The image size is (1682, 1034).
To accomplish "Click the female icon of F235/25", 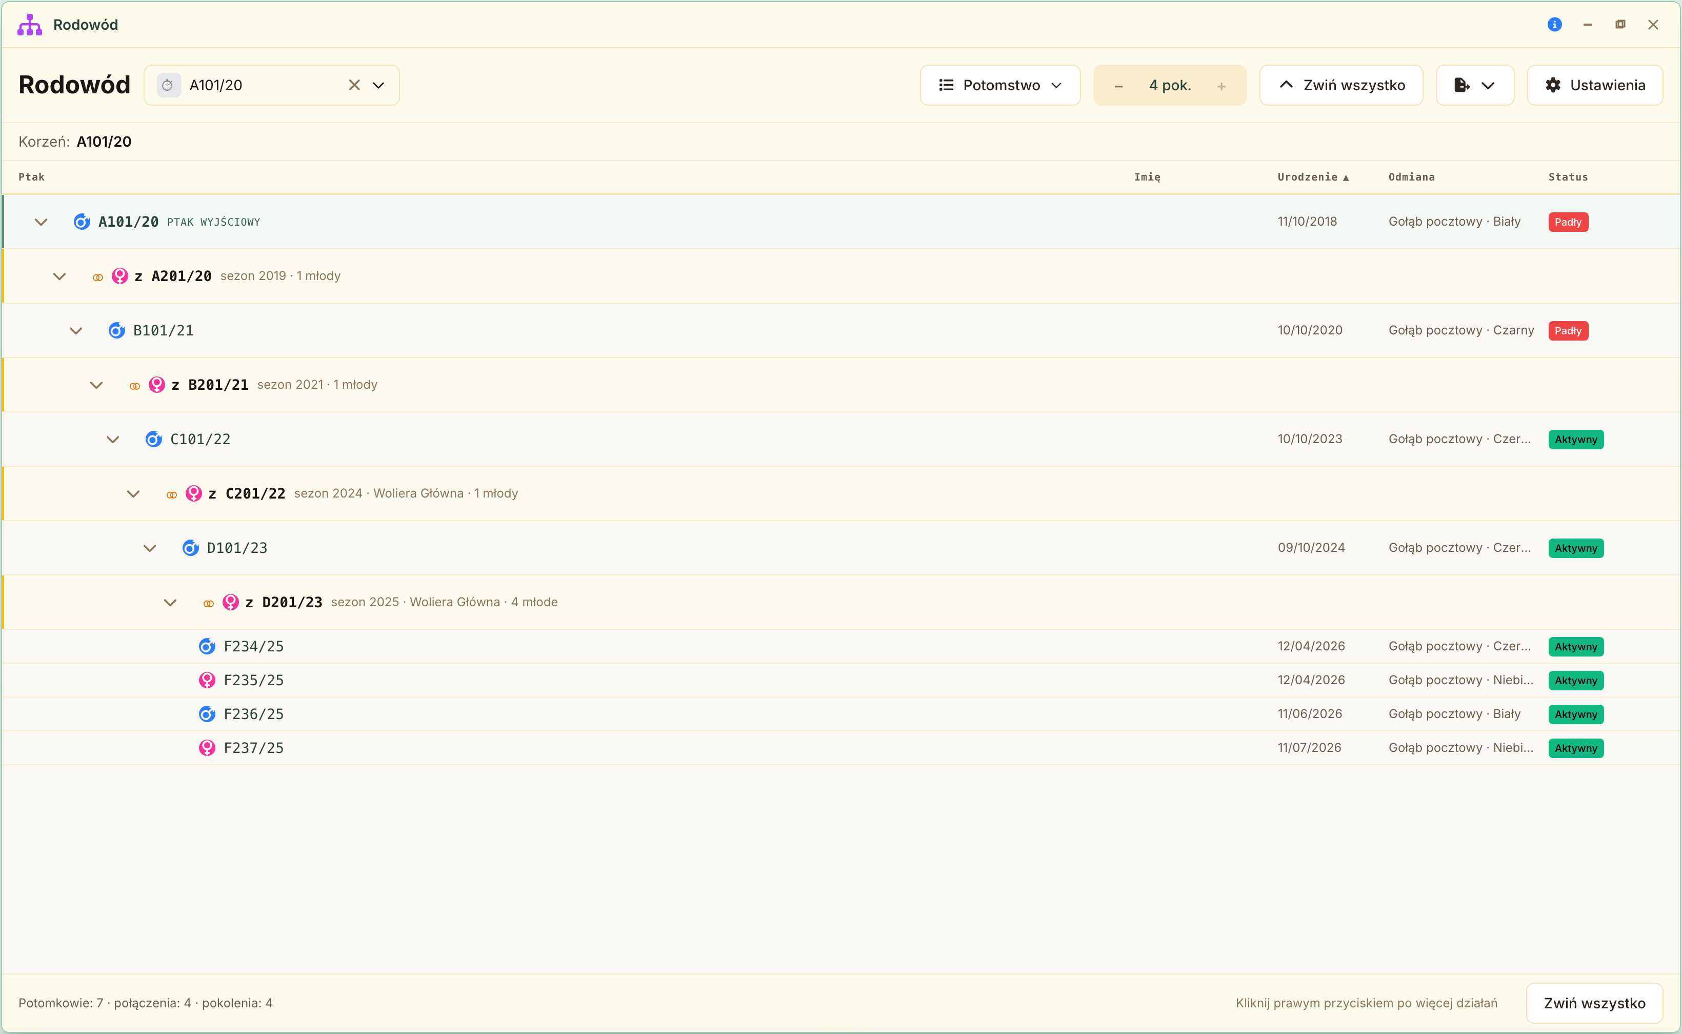I will tap(207, 681).
